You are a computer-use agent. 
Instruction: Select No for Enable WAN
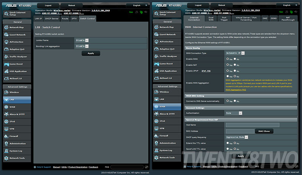tap(235, 59)
